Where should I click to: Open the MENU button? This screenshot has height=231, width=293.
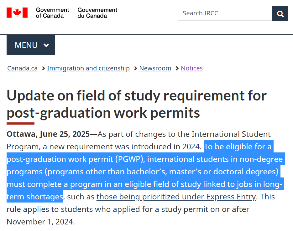click(31, 45)
